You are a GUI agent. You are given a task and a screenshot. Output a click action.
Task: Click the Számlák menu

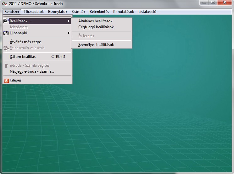tap(78, 12)
